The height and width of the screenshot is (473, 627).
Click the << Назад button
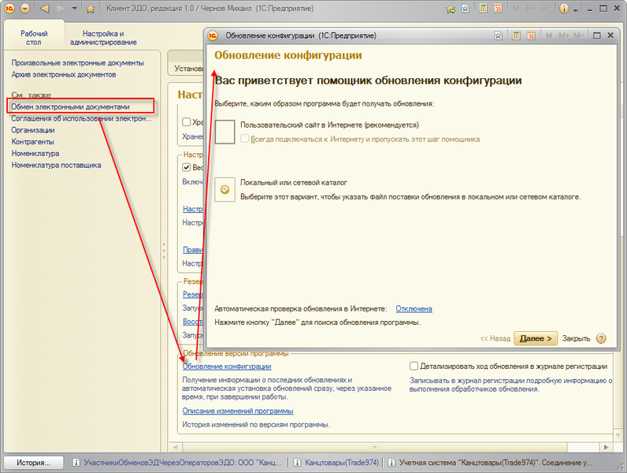(495, 338)
